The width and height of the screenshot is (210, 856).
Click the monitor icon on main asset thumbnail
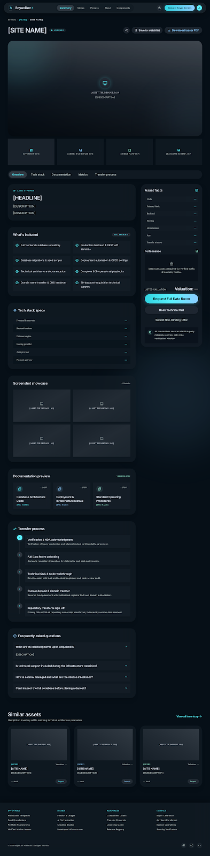(x=105, y=83)
